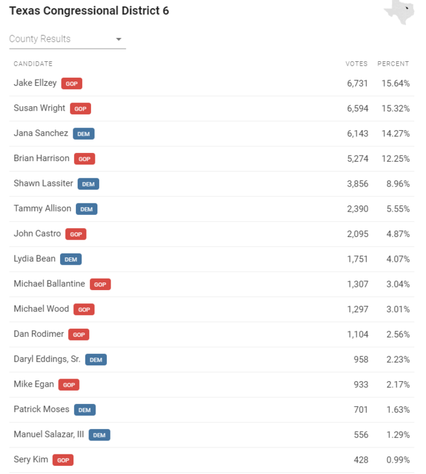Click DEM badge beside Lydia Bean
The width and height of the screenshot is (426, 474).
tap(71, 259)
